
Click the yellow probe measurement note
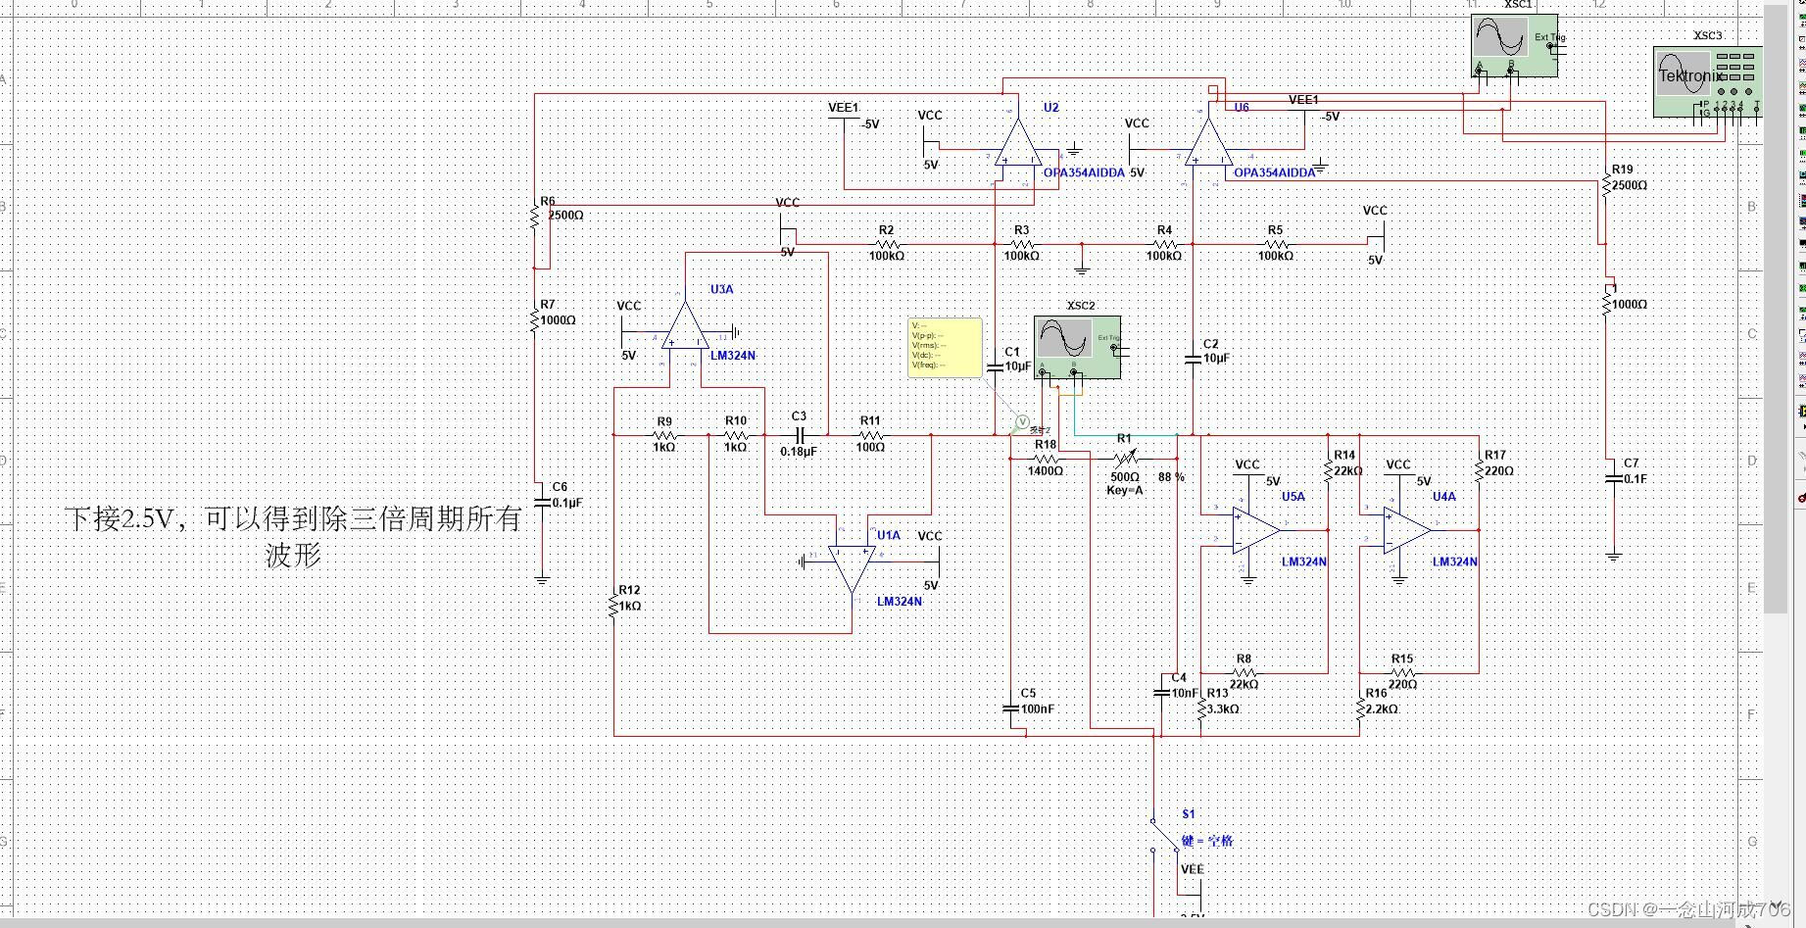(x=945, y=347)
